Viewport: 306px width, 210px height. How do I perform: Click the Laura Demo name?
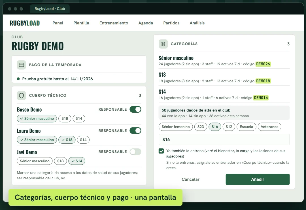(29, 131)
